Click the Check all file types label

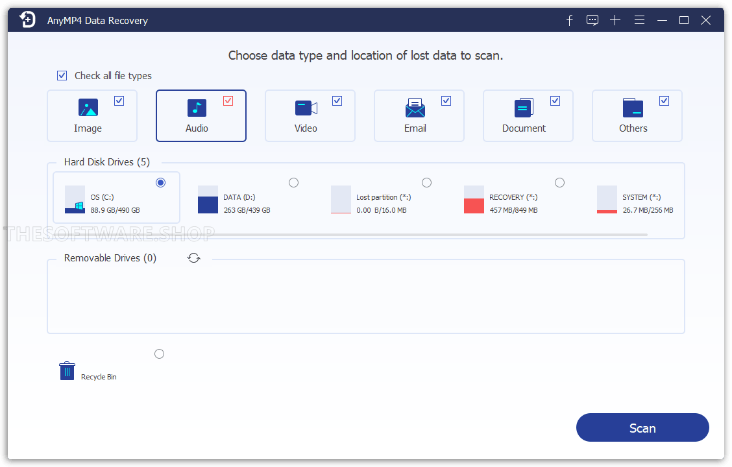tap(113, 76)
